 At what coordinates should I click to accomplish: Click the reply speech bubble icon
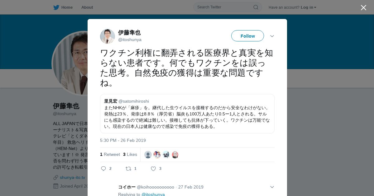point(103,169)
